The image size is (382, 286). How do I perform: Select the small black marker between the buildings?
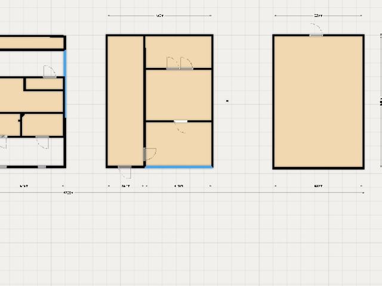click(227, 101)
